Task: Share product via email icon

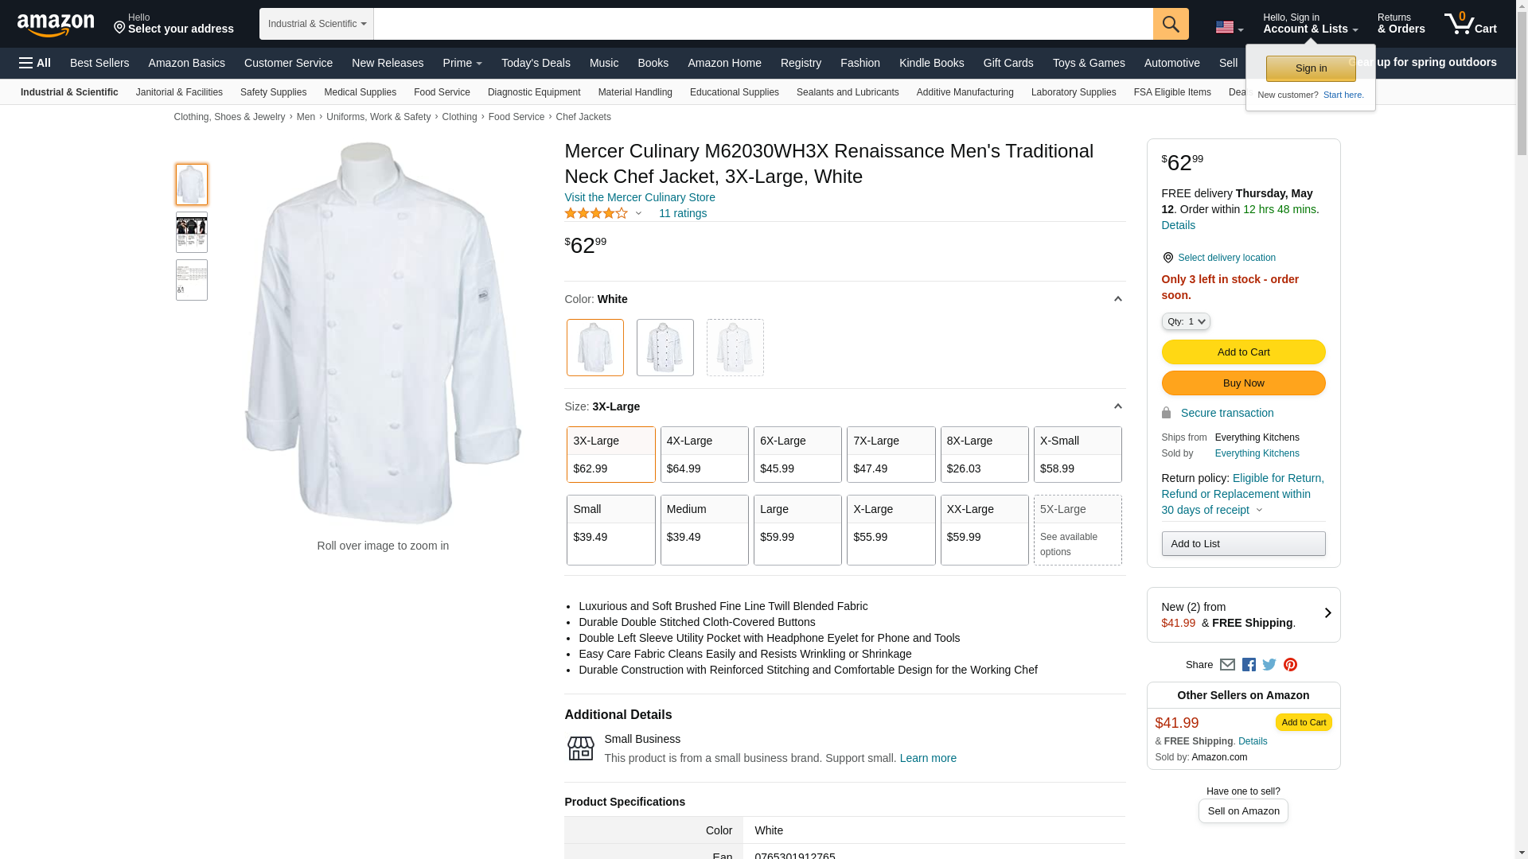Action: (x=1227, y=665)
